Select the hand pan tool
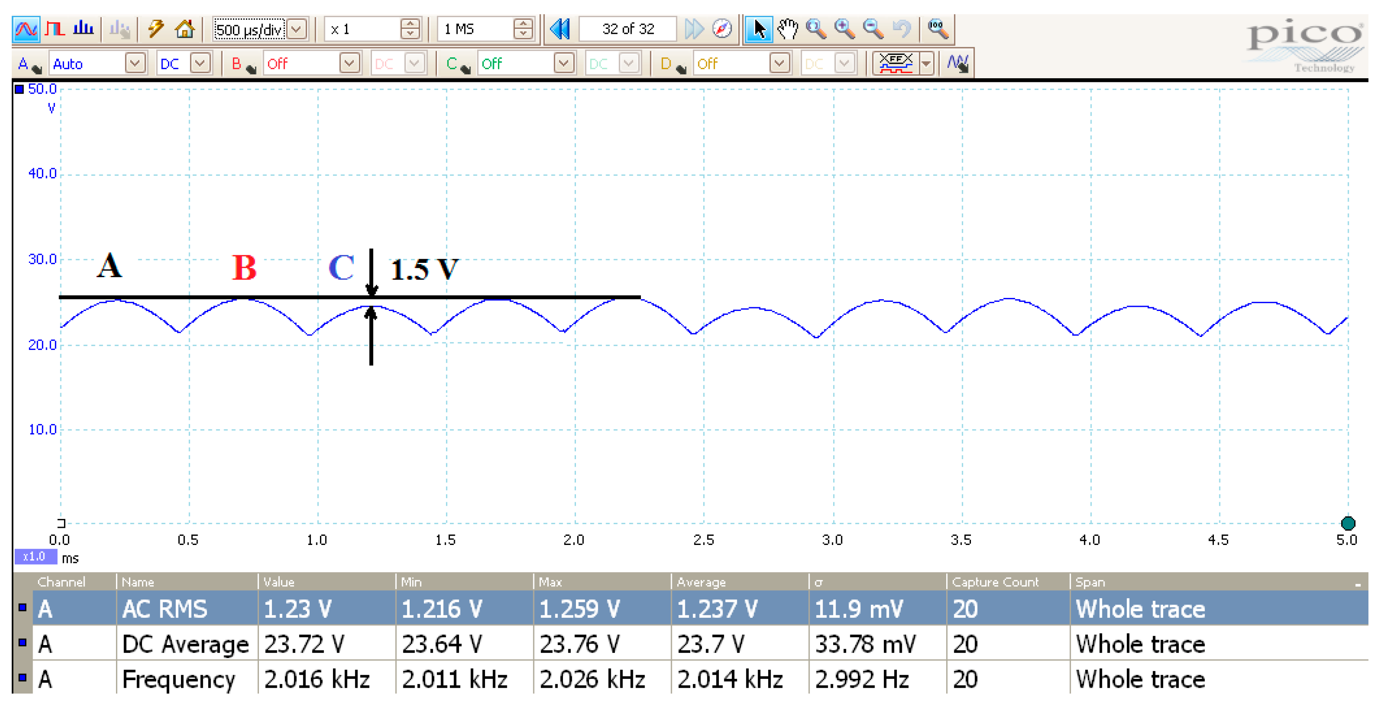 (787, 28)
